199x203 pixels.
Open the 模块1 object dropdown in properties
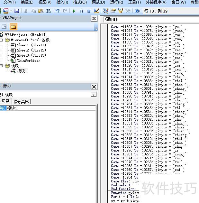tap(93, 95)
